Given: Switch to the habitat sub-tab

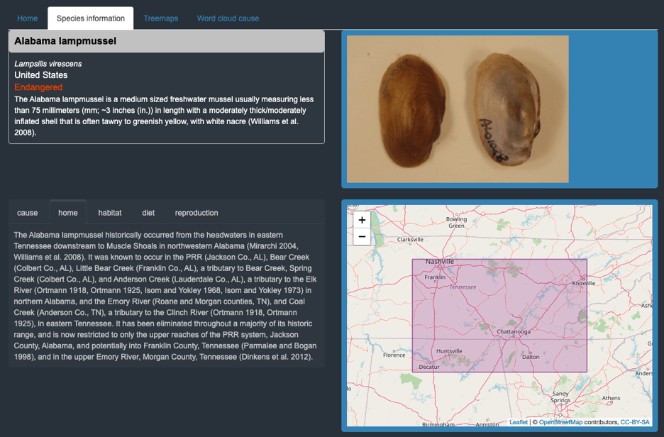Looking at the screenshot, I should point(109,212).
